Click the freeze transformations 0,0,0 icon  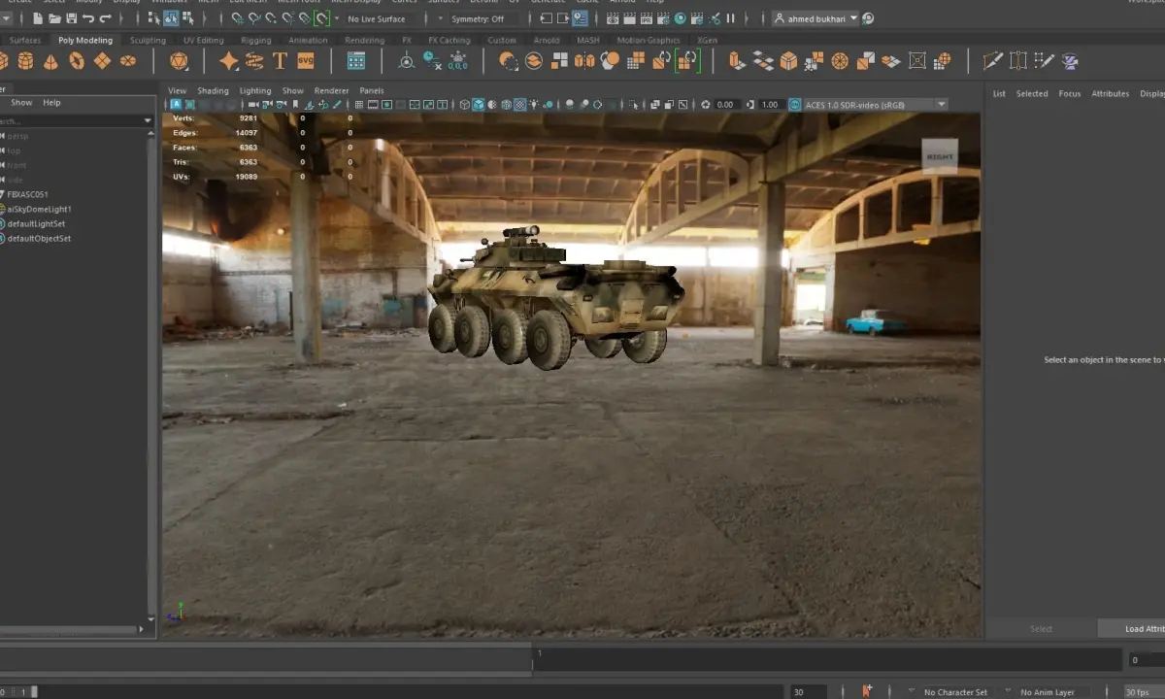tap(457, 61)
